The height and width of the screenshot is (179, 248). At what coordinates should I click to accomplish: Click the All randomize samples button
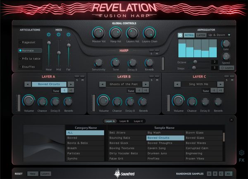[229, 174]
